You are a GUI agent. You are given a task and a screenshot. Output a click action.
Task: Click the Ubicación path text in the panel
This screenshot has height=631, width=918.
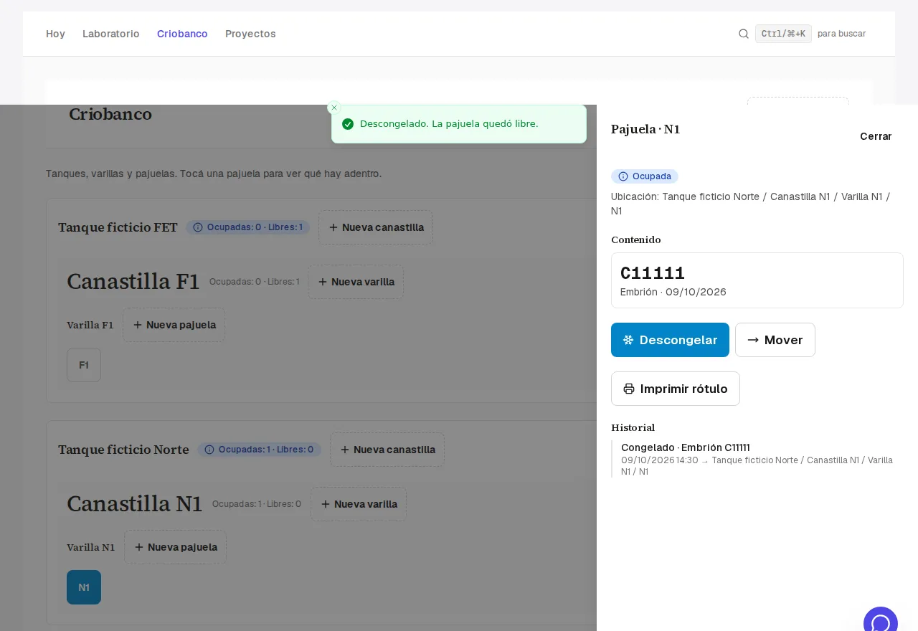coord(750,204)
